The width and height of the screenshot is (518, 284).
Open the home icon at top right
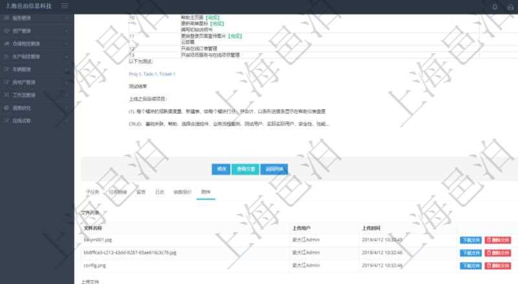[x=510, y=6]
